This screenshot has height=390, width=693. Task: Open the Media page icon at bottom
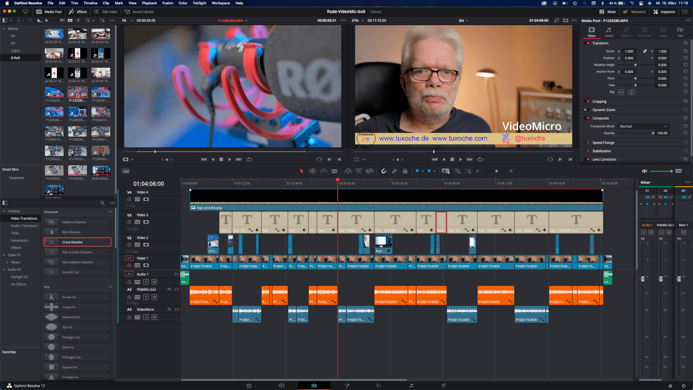(249, 386)
